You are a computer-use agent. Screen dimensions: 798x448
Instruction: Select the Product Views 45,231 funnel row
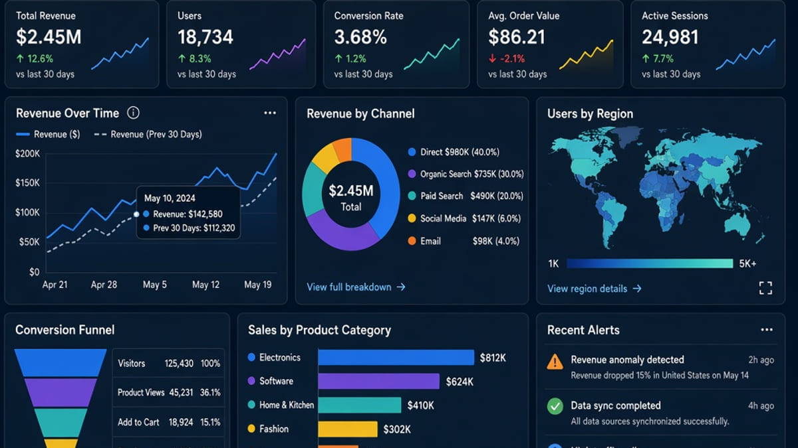(168, 392)
